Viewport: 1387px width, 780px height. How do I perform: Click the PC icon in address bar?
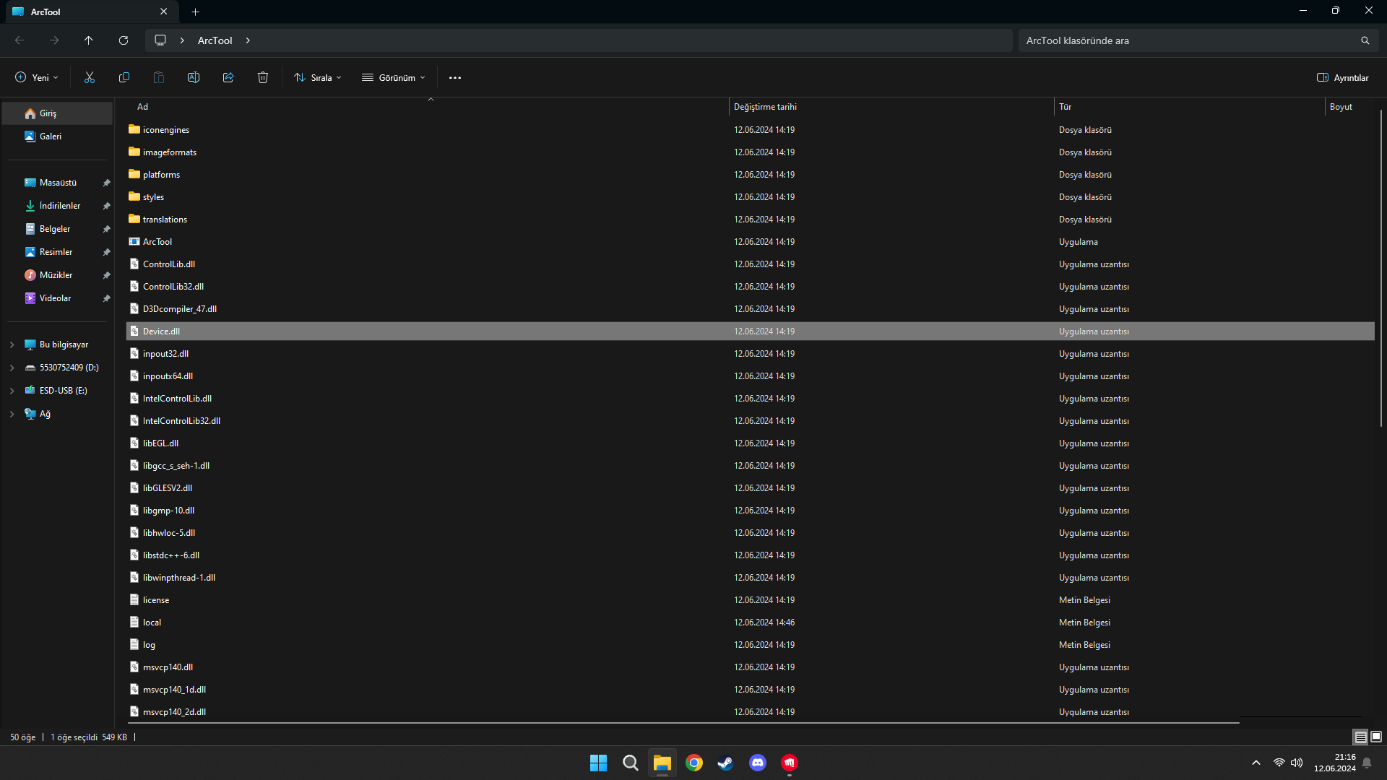(160, 40)
